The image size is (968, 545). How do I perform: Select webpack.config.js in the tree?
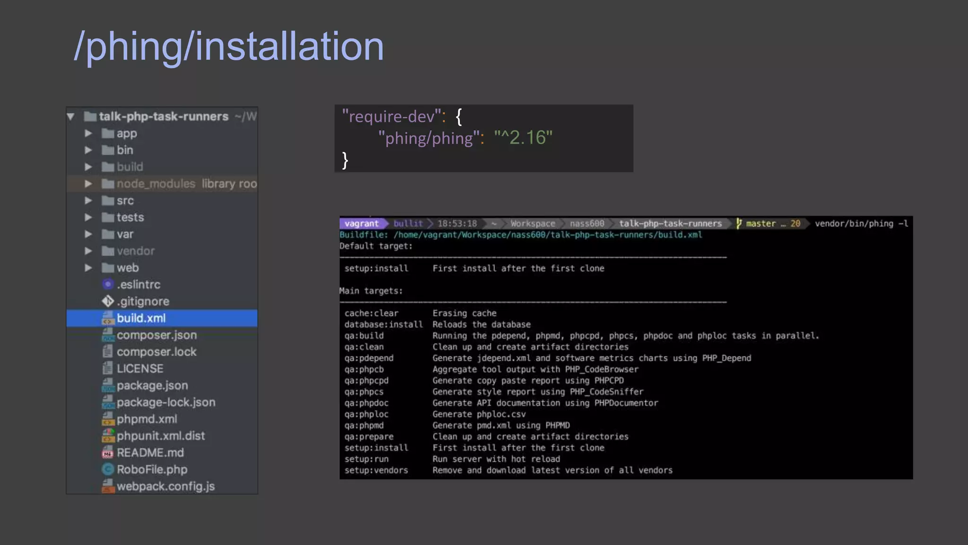click(166, 486)
